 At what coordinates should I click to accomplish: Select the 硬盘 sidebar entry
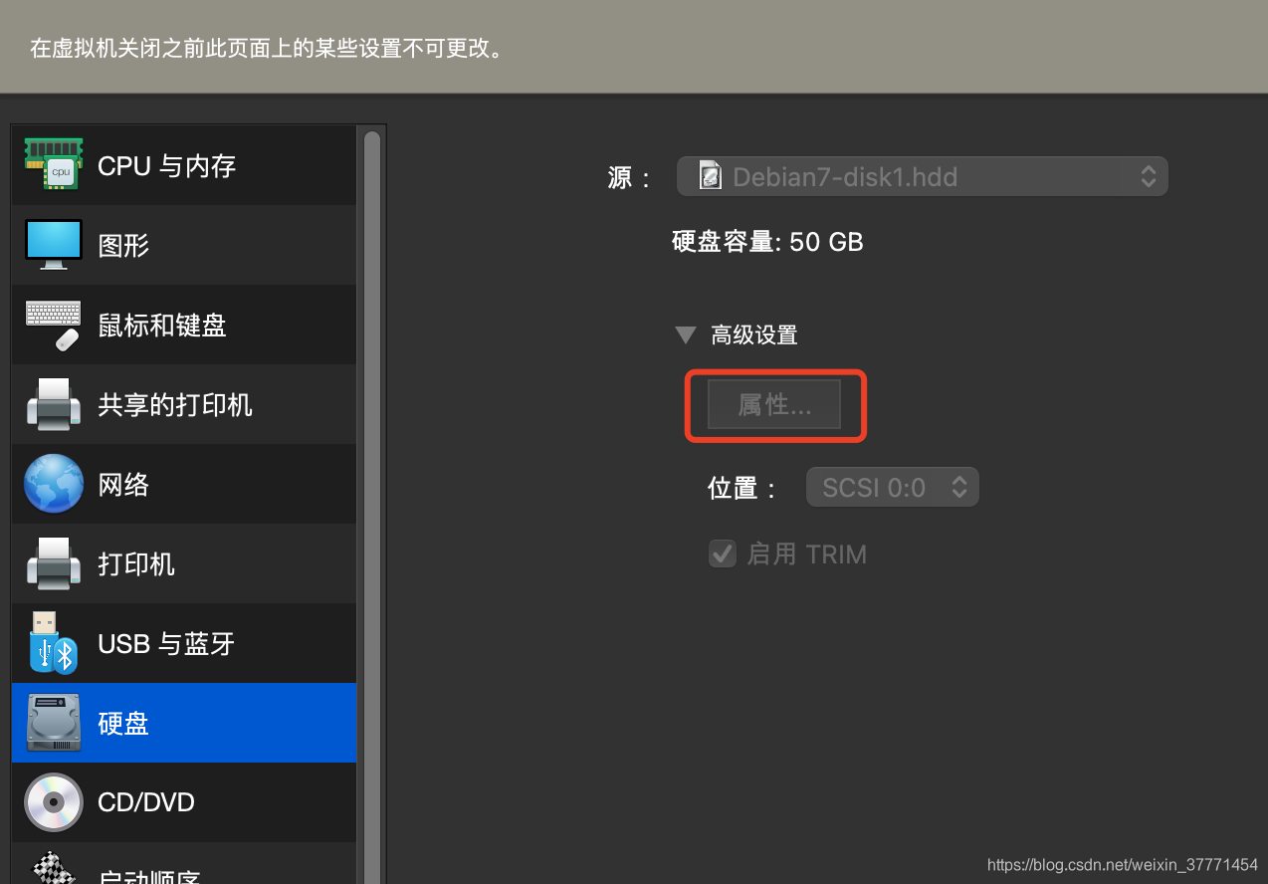(184, 723)
